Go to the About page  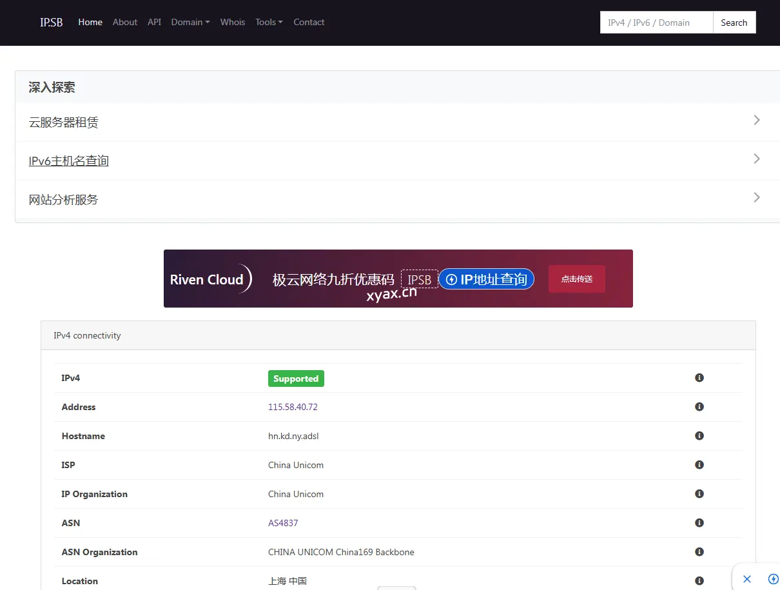125,22
